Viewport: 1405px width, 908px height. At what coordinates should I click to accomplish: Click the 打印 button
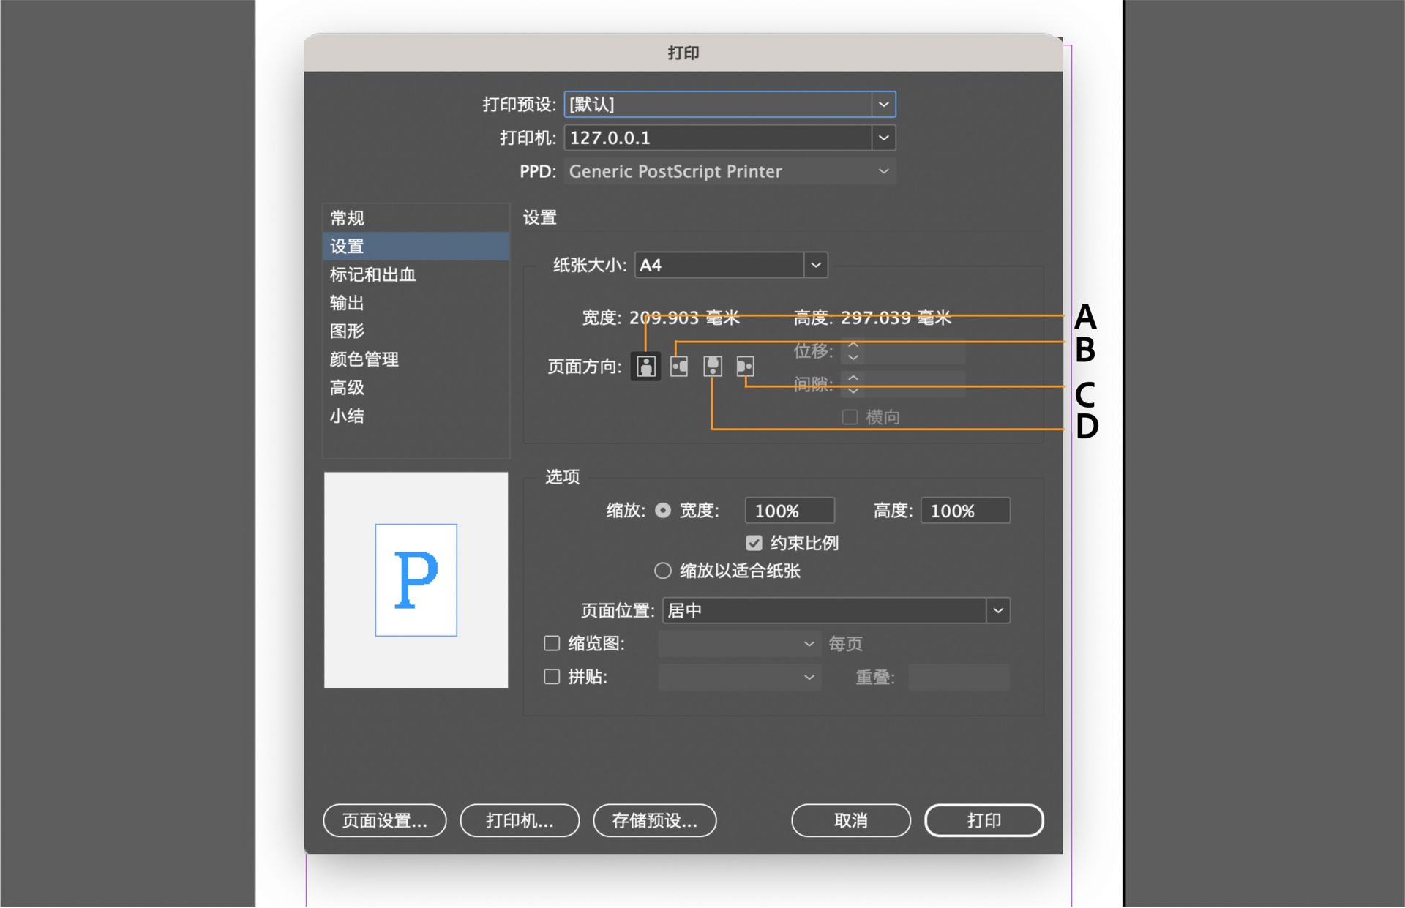click(983, 820)
